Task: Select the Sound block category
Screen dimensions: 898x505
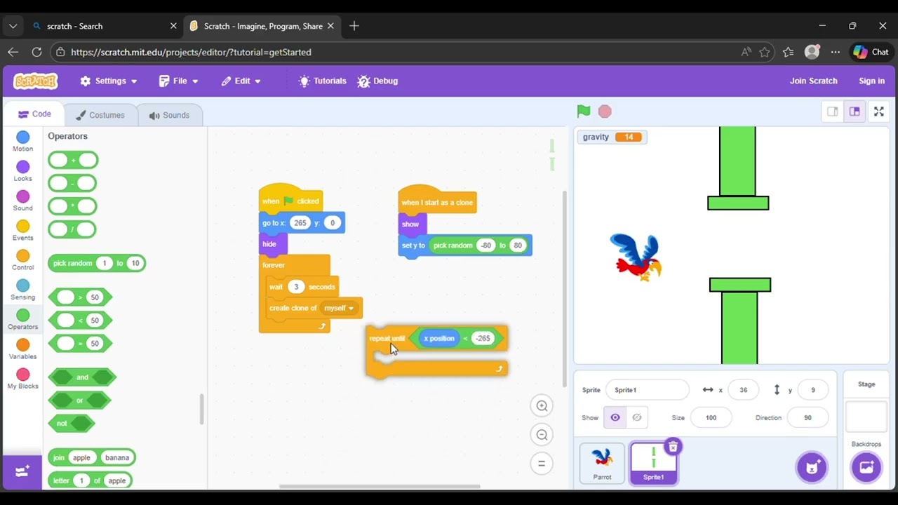Action: tap(23, 201)
